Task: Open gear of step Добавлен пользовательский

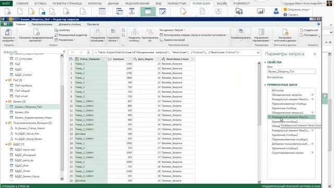Action: [313, 144]
